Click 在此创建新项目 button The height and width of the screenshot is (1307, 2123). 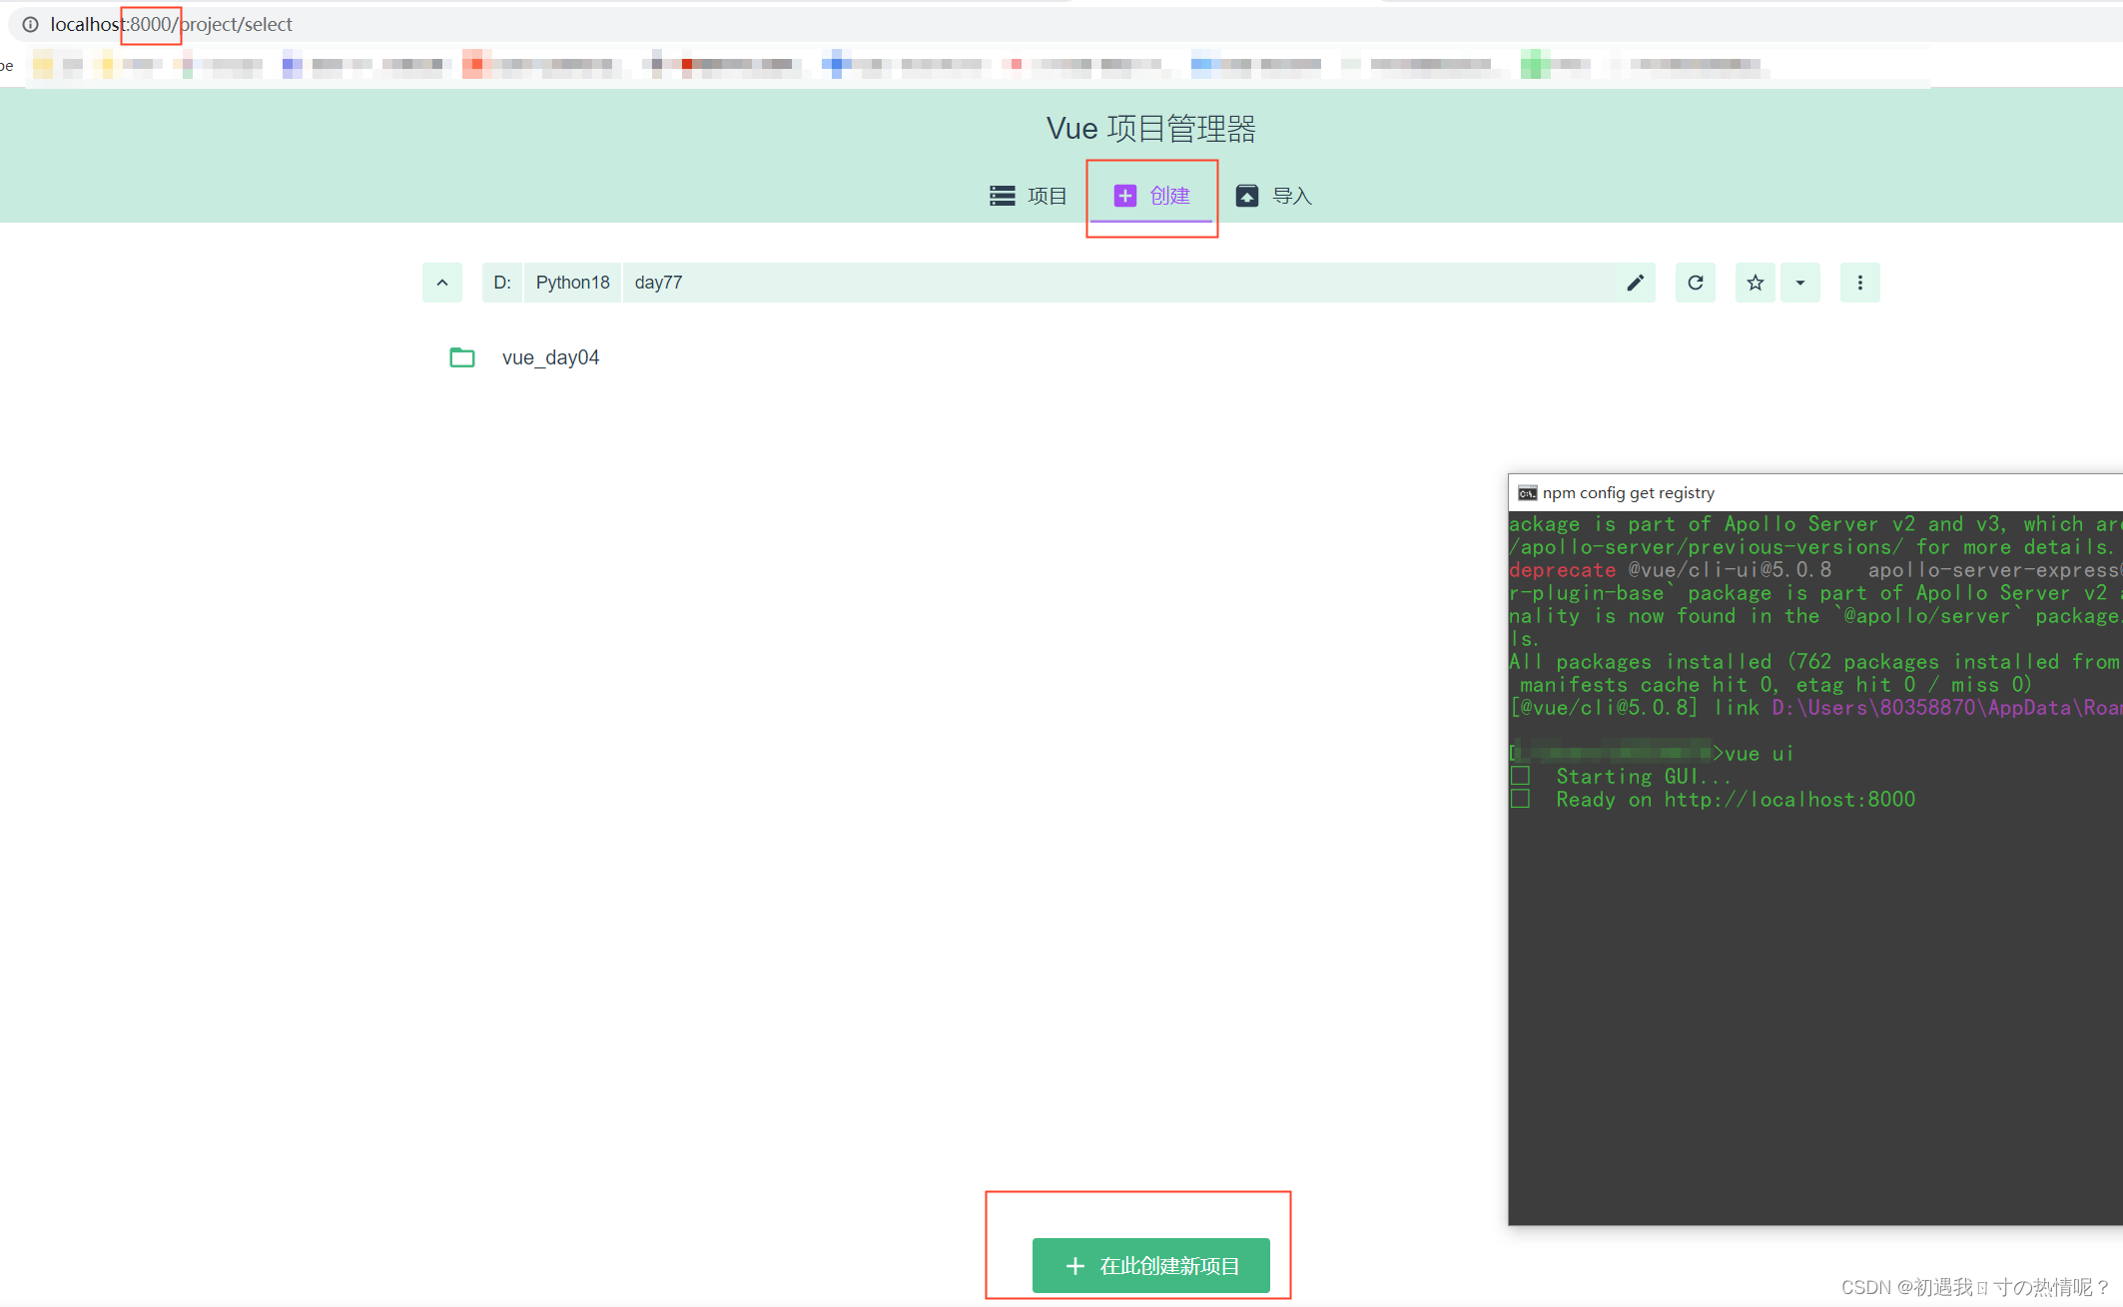tap(1151, 1266)
